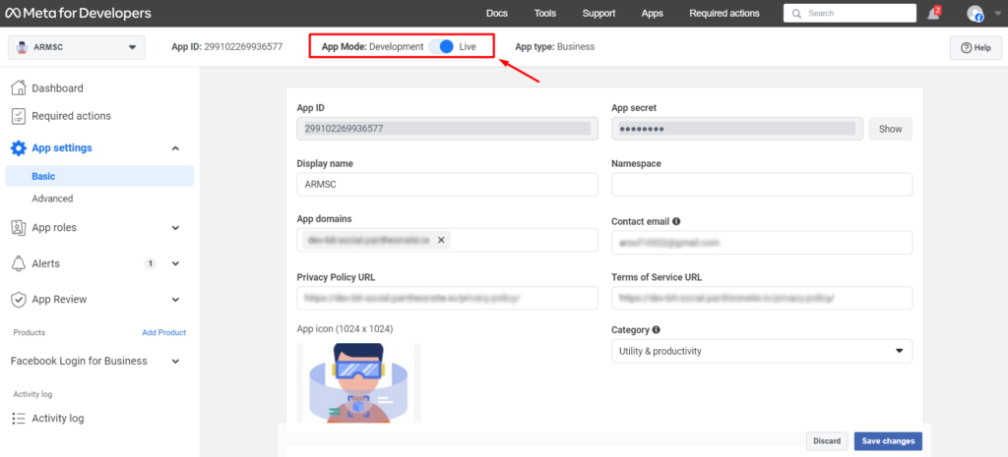This screenshot has width=1008, height=457.
Task: Click the Display name field
Action: point(448,184)
